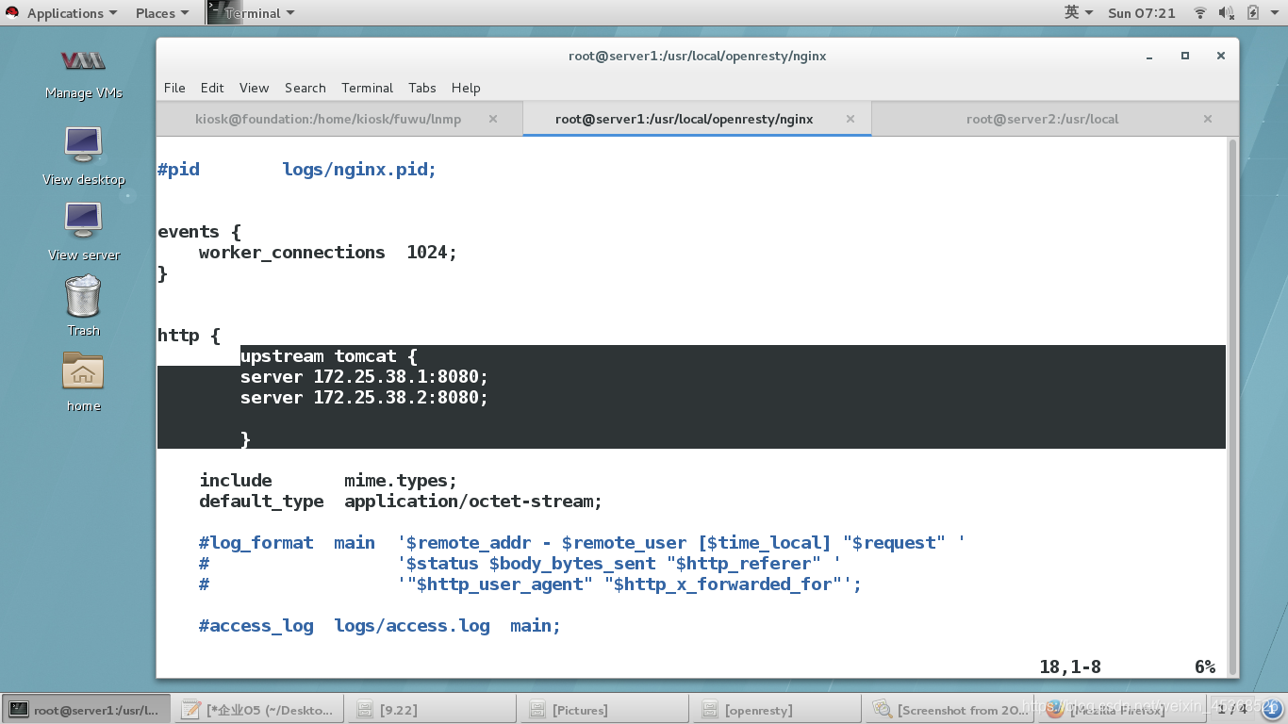
Task: Click 'default_type application/octet-stream;' line
Action: coord(401,502)
